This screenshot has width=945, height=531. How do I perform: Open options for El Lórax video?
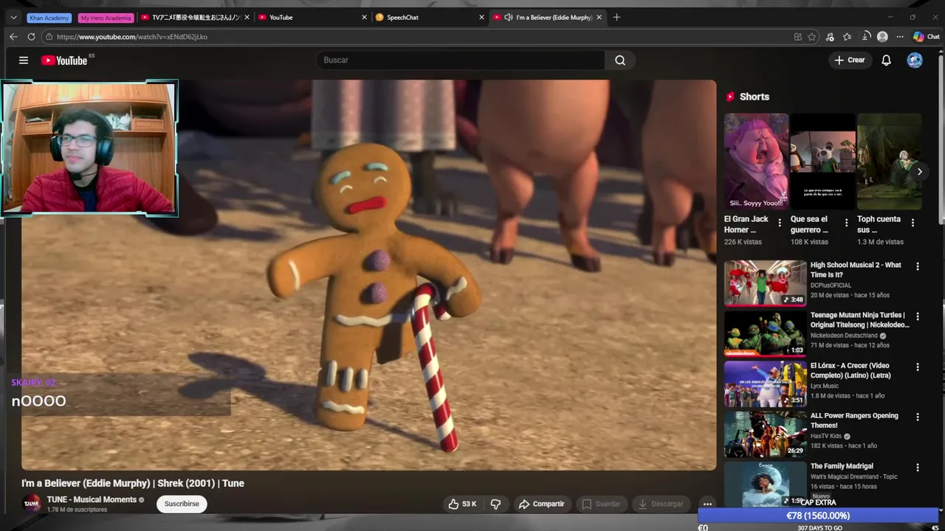tap(918, 367)
